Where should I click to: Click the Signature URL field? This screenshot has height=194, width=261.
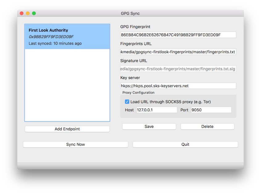(178, 69)
